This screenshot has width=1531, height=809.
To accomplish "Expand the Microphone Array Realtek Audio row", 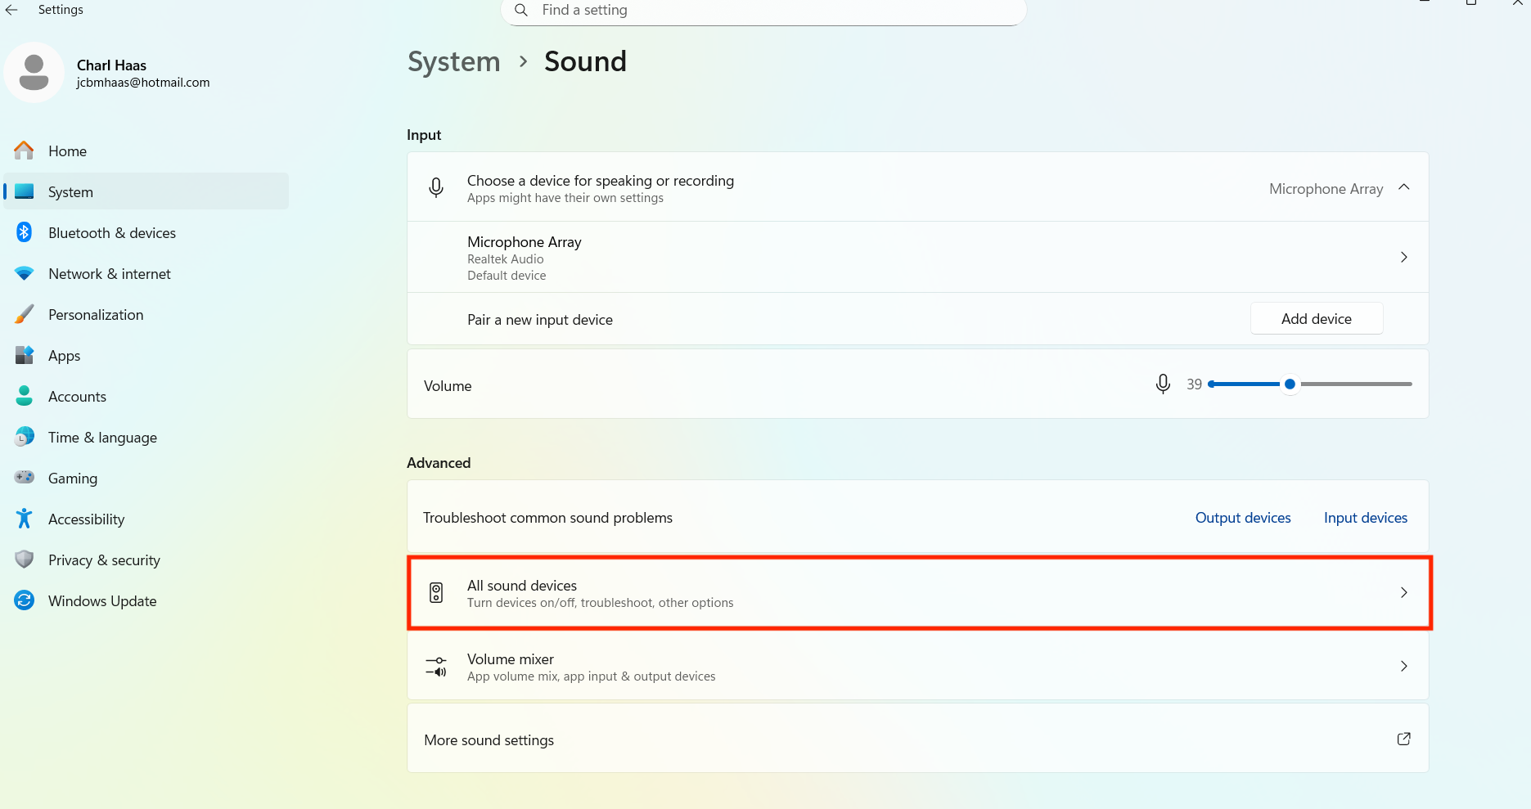I will click(x=1403, y=257).
